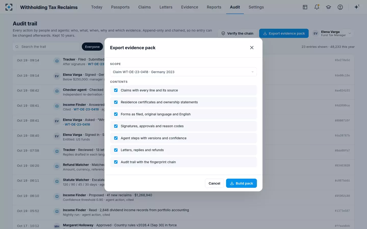Disable Agent steps with versions and confidence
367x229 pixels.
(x=116, y=138)
